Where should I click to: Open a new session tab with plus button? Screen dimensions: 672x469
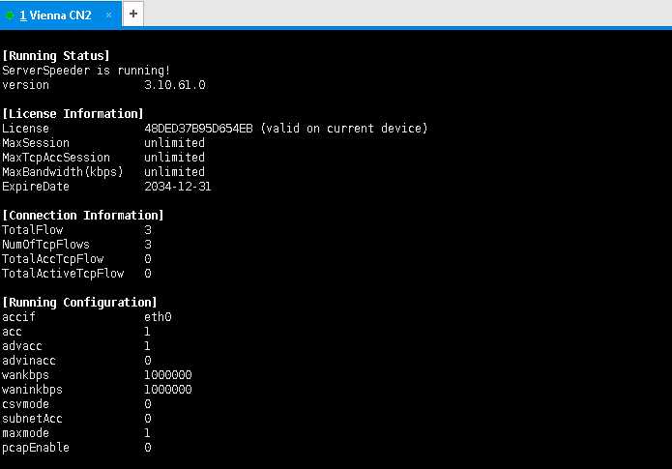click(133, 15)
